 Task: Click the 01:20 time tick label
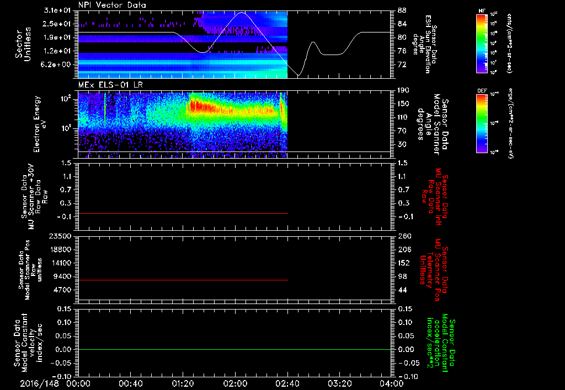pos(183,383)
